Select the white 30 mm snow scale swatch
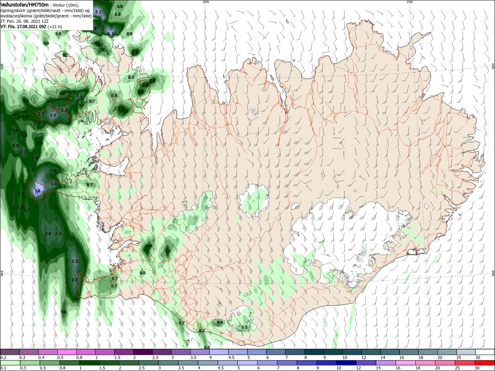 [485, 352]
